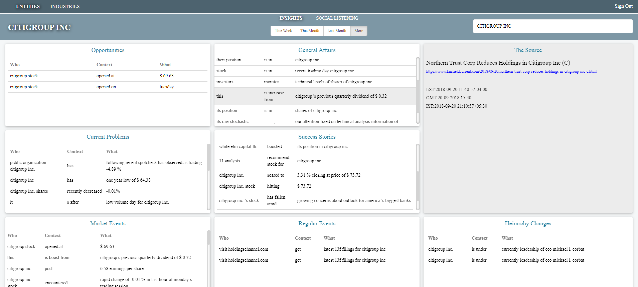
Task: Click the 'public organization citigroup inc.' problem row
Action: pos(106,166)
